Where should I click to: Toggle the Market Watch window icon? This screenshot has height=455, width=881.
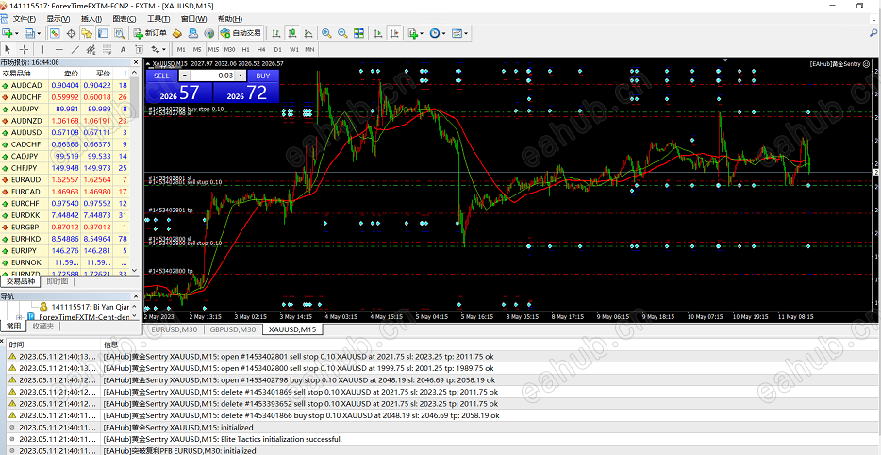pos(55,33)
